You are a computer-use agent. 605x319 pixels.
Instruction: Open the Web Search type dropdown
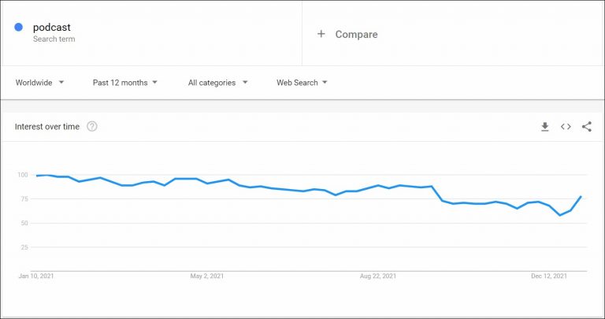[302, 83]
